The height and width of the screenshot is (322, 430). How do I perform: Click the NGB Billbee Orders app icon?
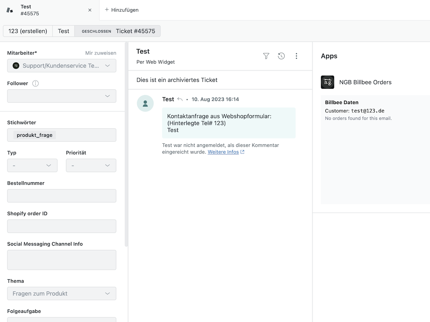[328, 82]
